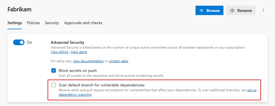Screen dimensions: 275x106
Task: Click the eye icon on Browse button
Action: click(201, 11)
